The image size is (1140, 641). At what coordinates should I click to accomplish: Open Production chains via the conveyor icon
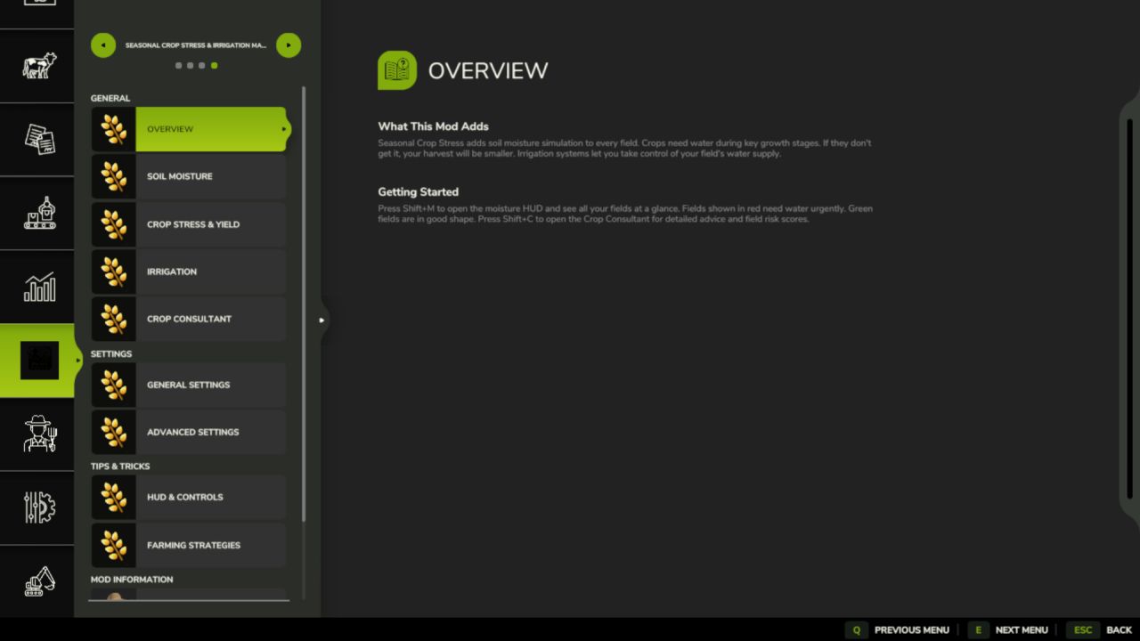click(x=37, y=213)
